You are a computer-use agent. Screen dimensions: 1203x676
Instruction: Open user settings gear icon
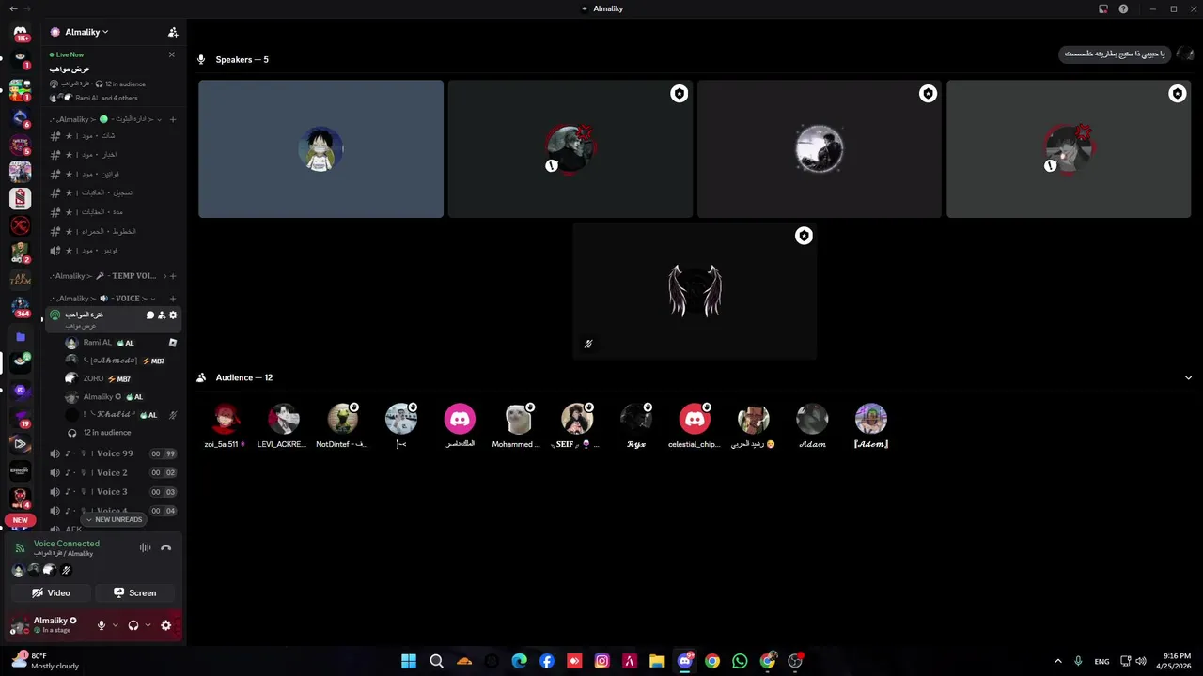[x=166, y=625]
